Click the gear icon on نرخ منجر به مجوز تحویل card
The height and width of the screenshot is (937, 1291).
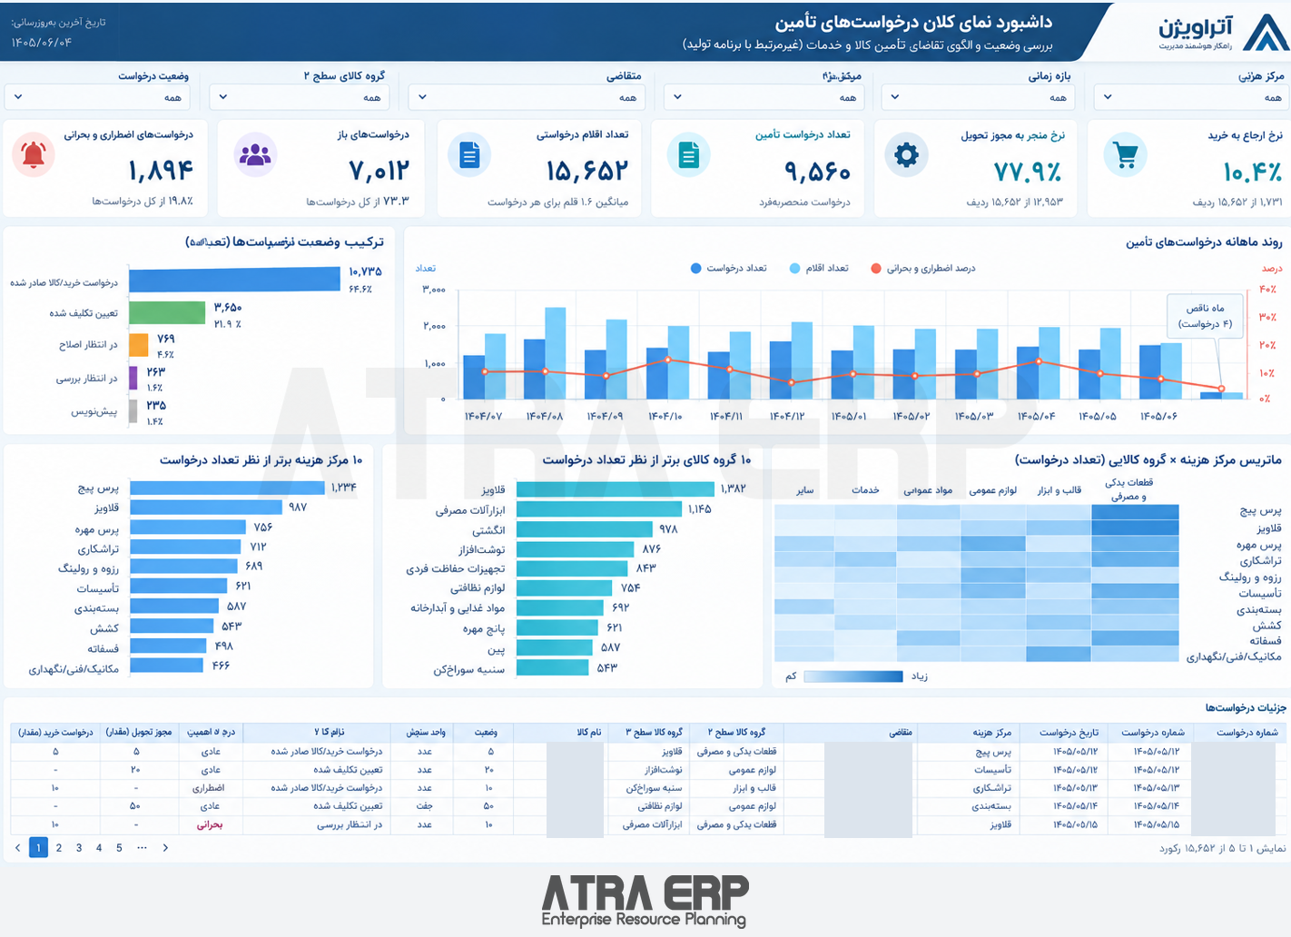point(906,155)
